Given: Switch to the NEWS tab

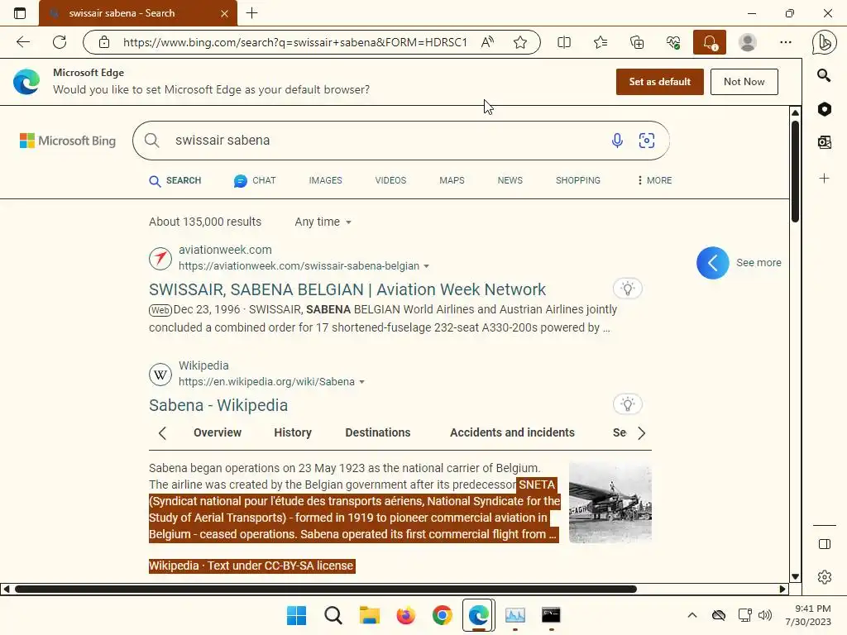Looking at the screenshot, I should 510,180.
